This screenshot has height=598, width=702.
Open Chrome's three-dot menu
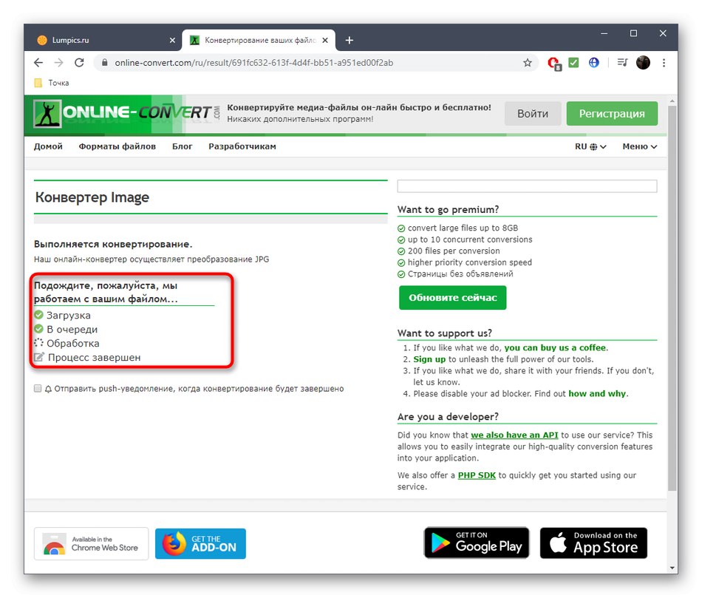tap(663, 63)
